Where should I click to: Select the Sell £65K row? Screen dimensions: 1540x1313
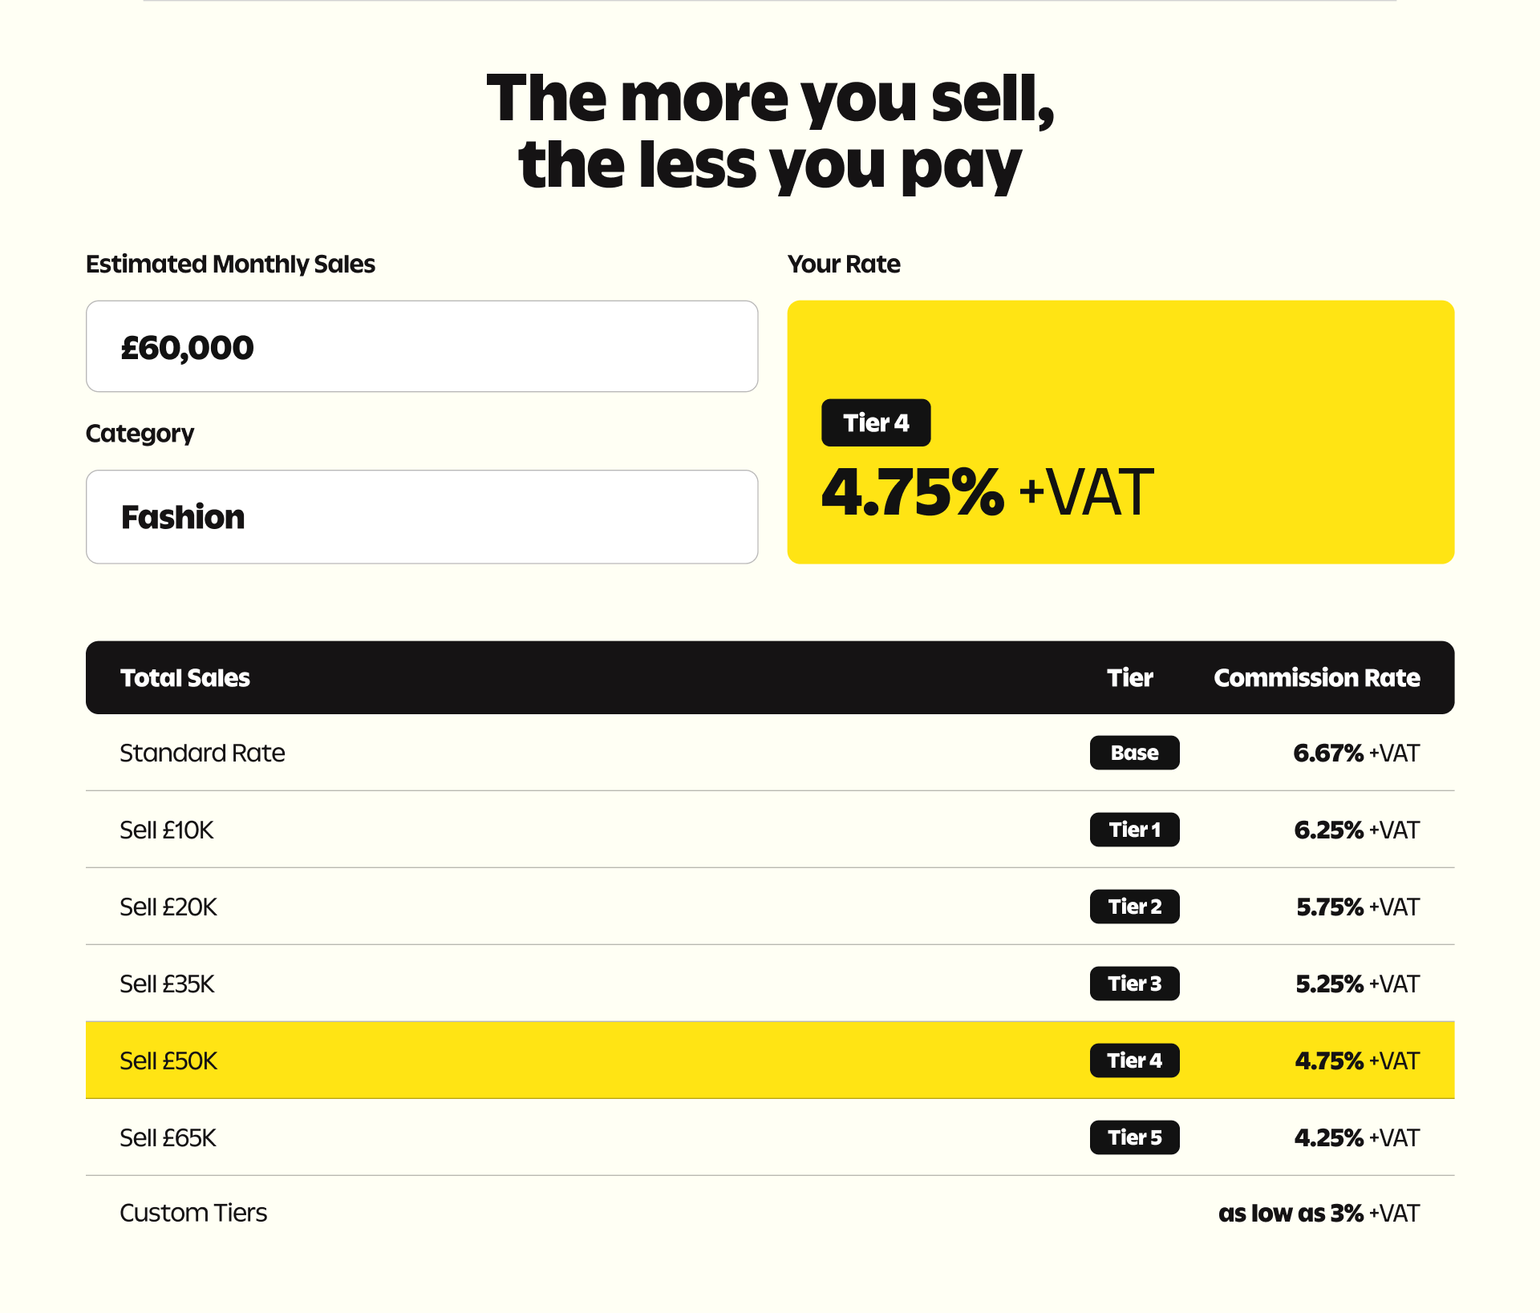(x=770, y=1137)
